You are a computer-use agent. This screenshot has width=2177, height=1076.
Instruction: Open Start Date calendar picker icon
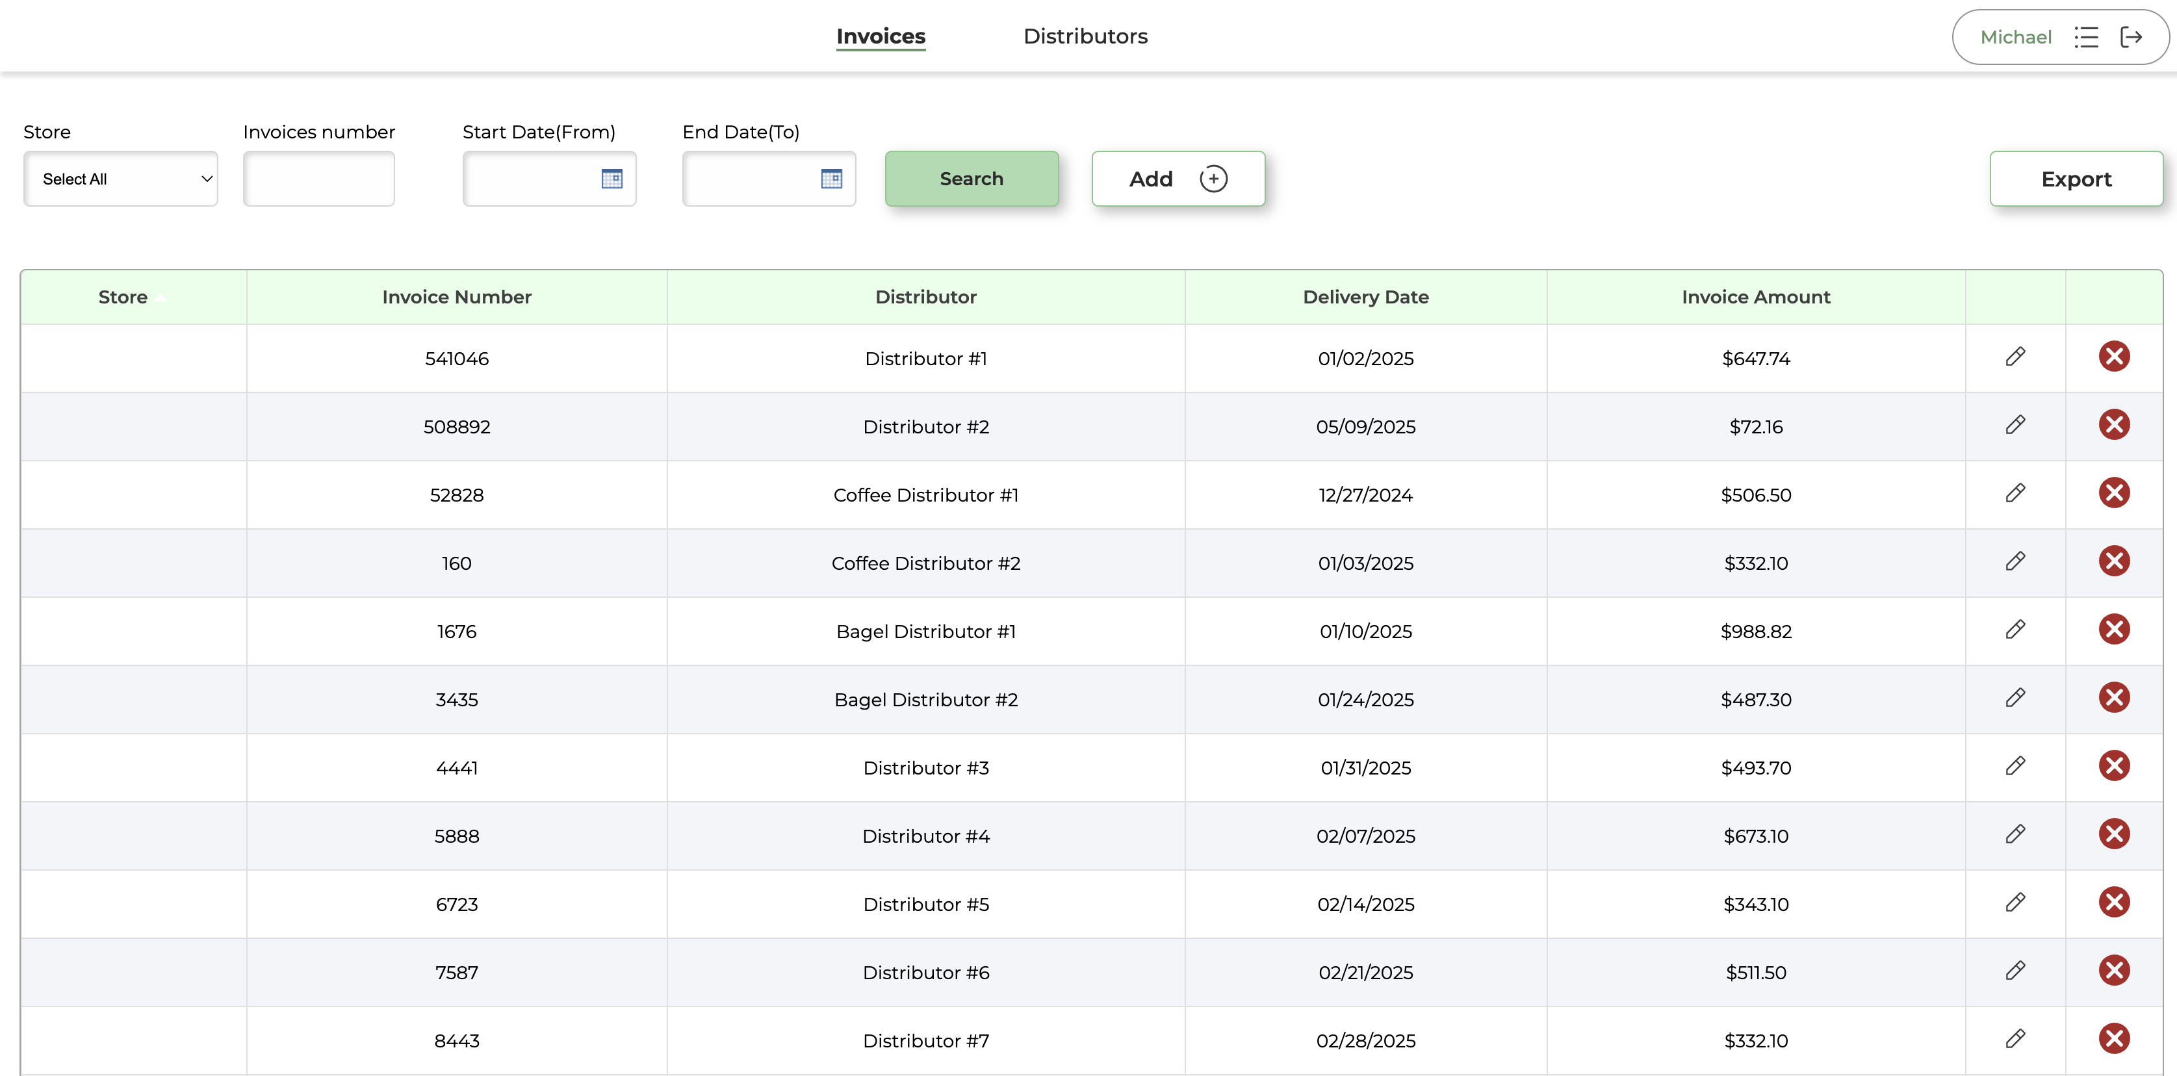612,178
